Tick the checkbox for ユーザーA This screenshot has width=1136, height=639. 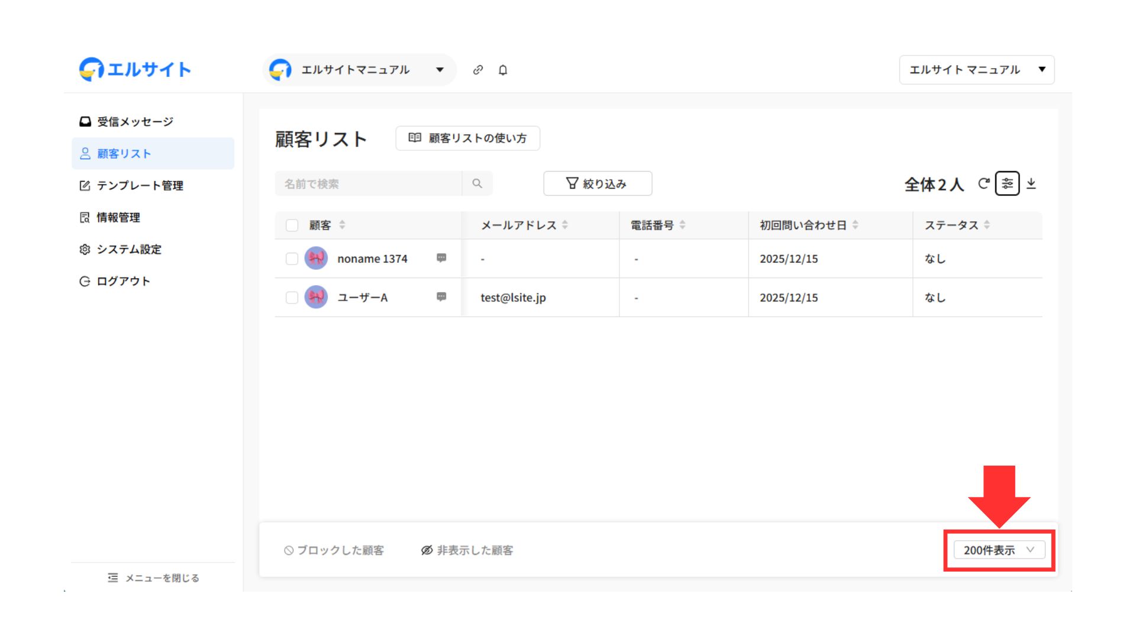pyautogui.click(x=292, y=298)
